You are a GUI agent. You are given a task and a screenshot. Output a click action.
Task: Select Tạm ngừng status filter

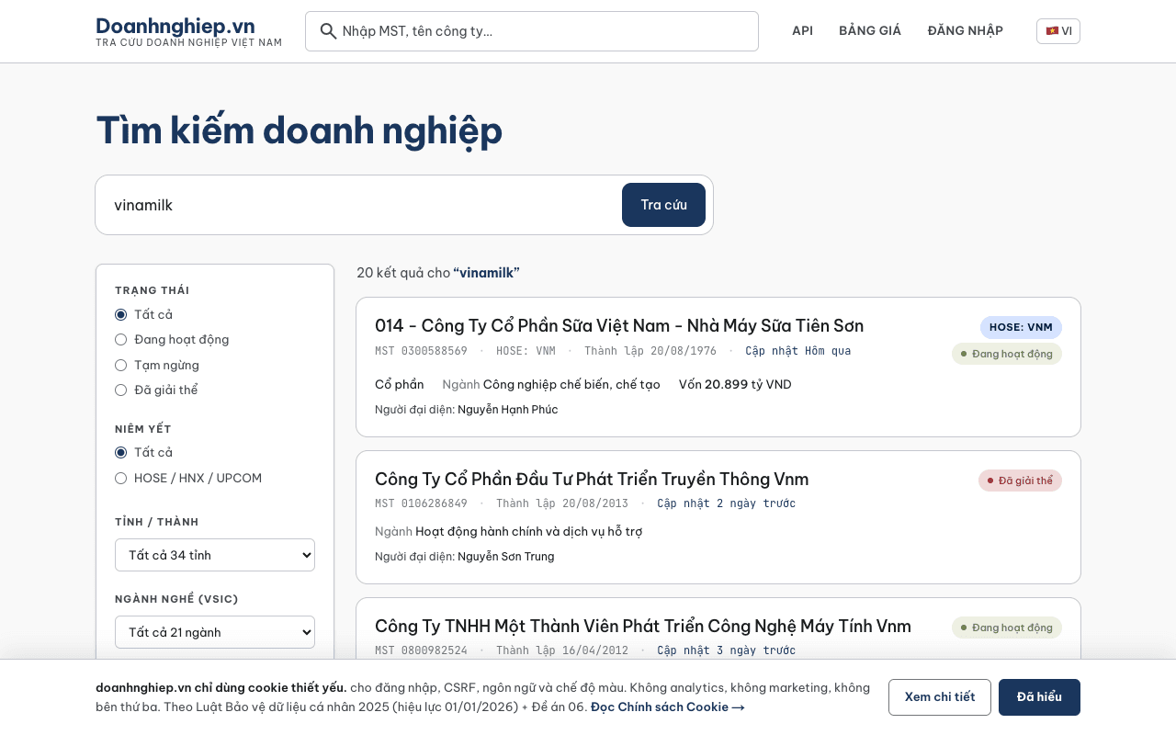[x=120, y=365]
